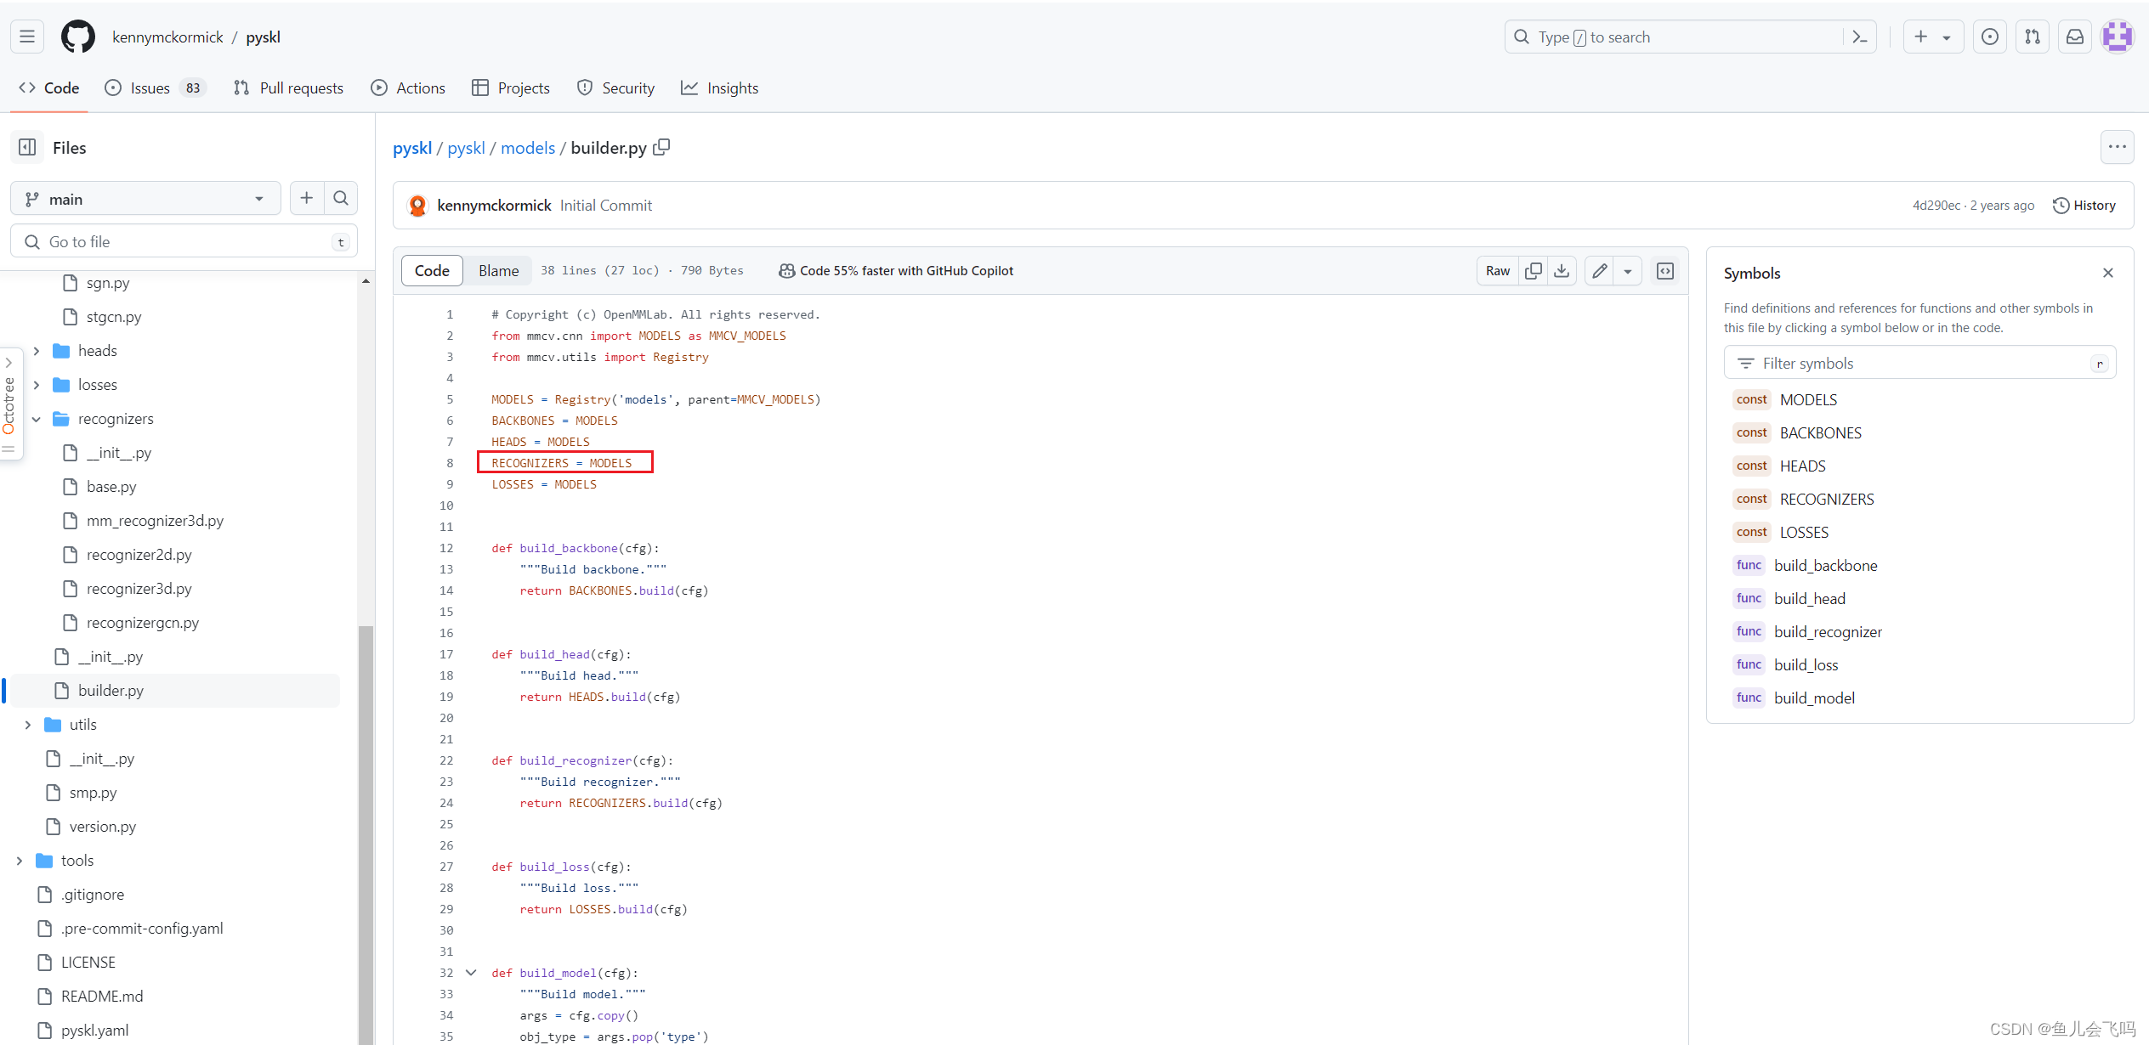
Task: View the file's commit History
Action: 2085,205
